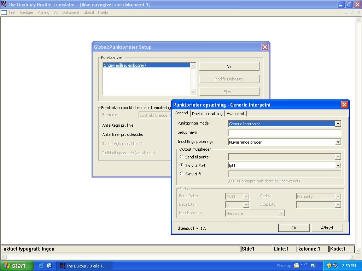Open the Data Bits dropdown
This screenshot has width=362, height=271.
(x=246, y=205)
